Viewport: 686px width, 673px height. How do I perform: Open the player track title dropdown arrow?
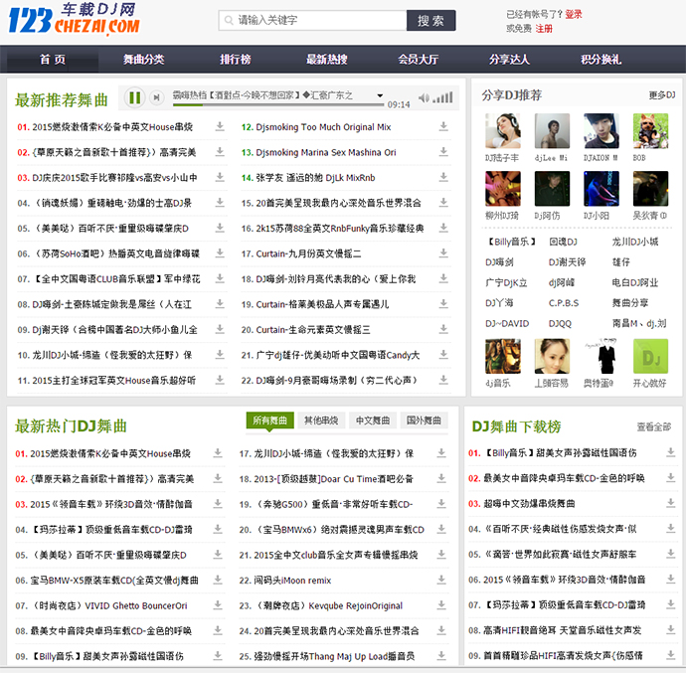coord(380,95)
